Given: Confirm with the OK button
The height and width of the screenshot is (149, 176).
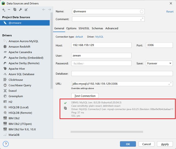Looking at the screenshot, I should pyautogui.click(x=128, y=144).
